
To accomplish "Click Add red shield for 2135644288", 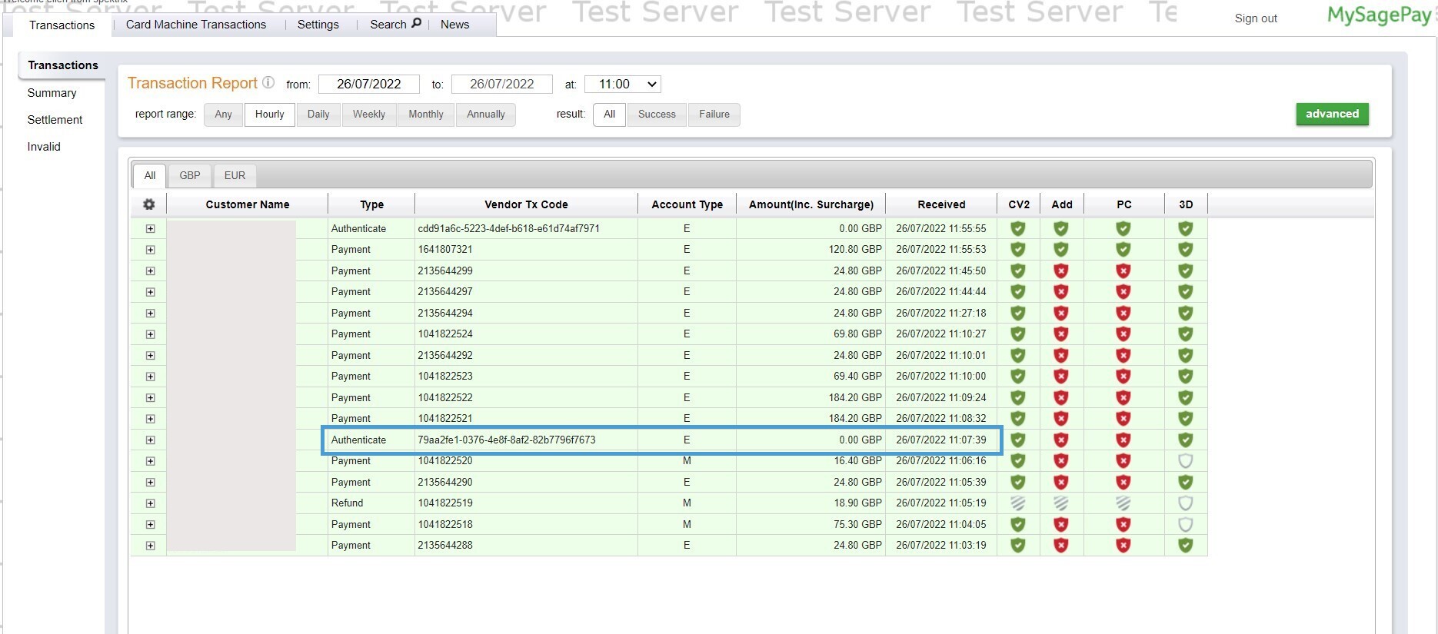I will [x=1061, y=546].
